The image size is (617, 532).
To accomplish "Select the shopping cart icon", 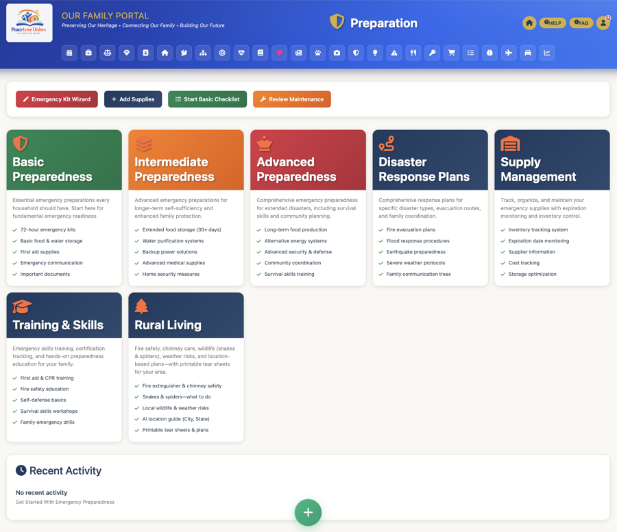I will [451, 53].
